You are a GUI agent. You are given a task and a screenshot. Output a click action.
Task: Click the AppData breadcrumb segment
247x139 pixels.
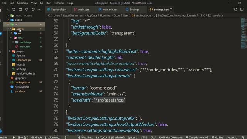coord(92,15)
